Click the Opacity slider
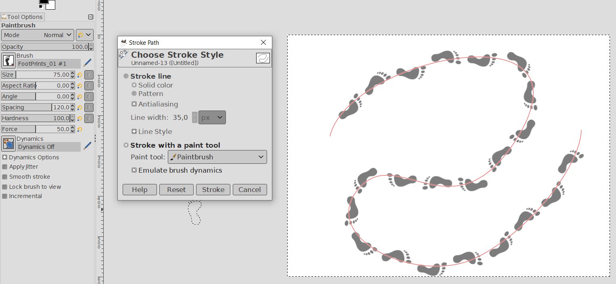This screenshot has height=284, width=616. click(44, 47)
